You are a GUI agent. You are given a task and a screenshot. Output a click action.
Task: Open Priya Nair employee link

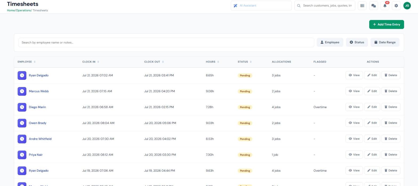[36, 155]
